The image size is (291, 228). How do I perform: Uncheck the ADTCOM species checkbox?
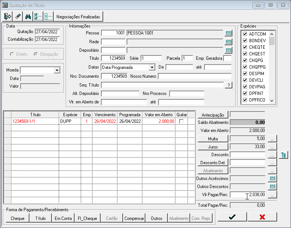click(245, 34)
